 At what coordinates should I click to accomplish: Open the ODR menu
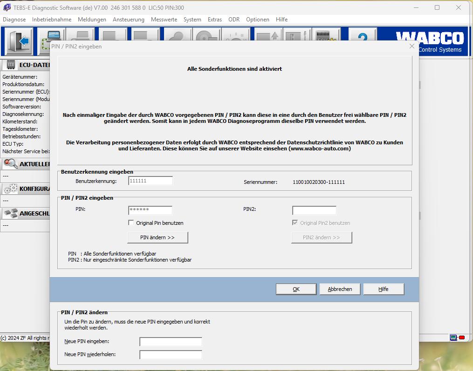point(233,20)
